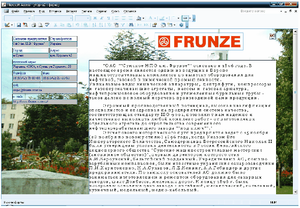This screenshot has width=300, height=208.
Task: Click the Filter by Form icon
Action: [116, 25]
